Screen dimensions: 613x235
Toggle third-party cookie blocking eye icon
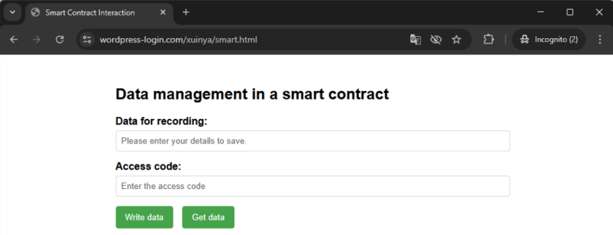(x=436, y=39)
